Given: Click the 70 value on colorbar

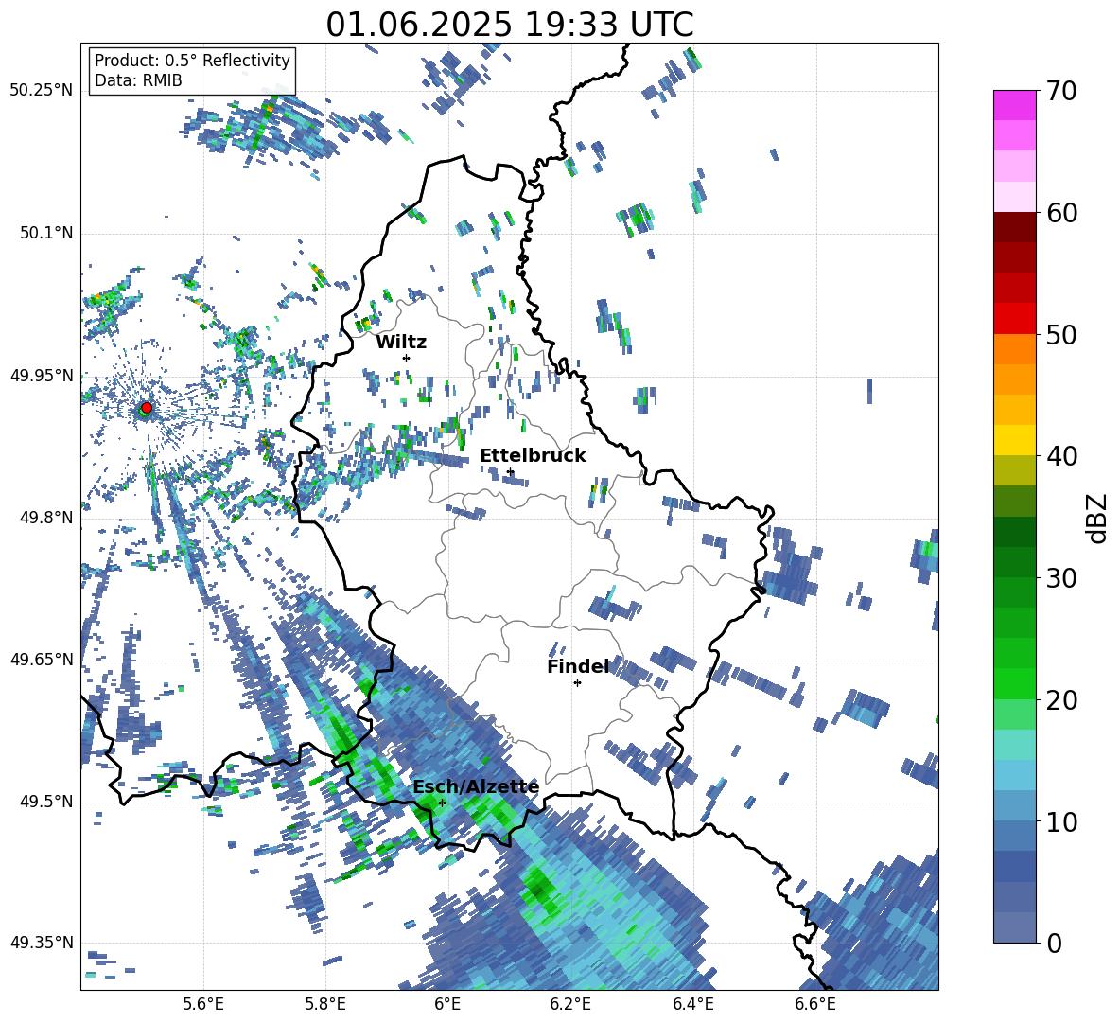Looking at the screenshot, I should pos(1060,92).
